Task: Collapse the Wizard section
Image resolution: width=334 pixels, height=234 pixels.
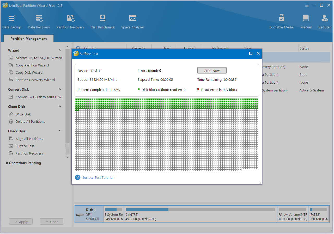Action: 59,50
